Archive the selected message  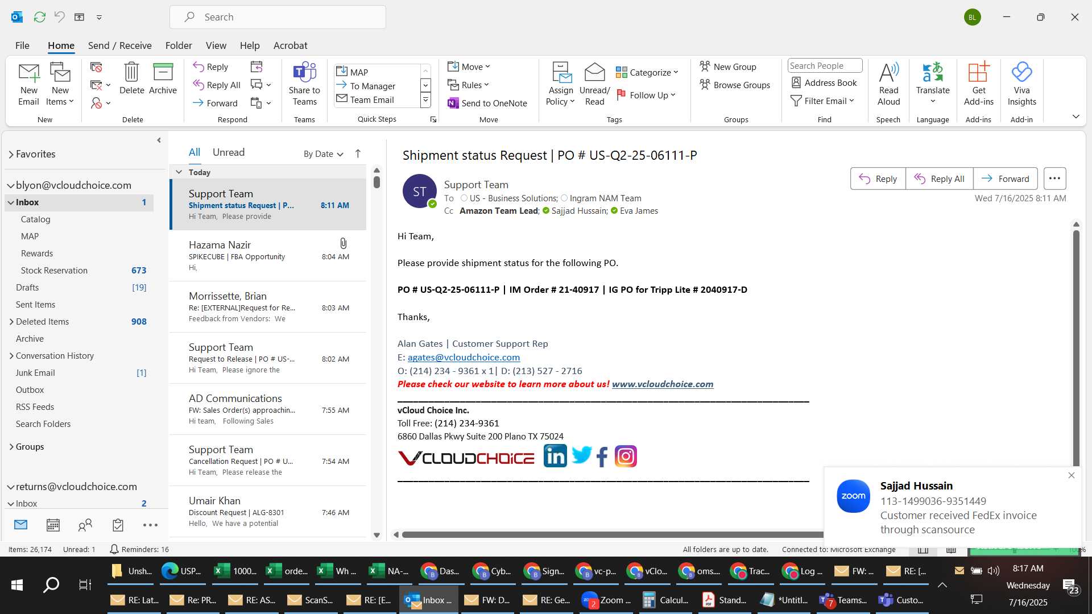[163, 78]
